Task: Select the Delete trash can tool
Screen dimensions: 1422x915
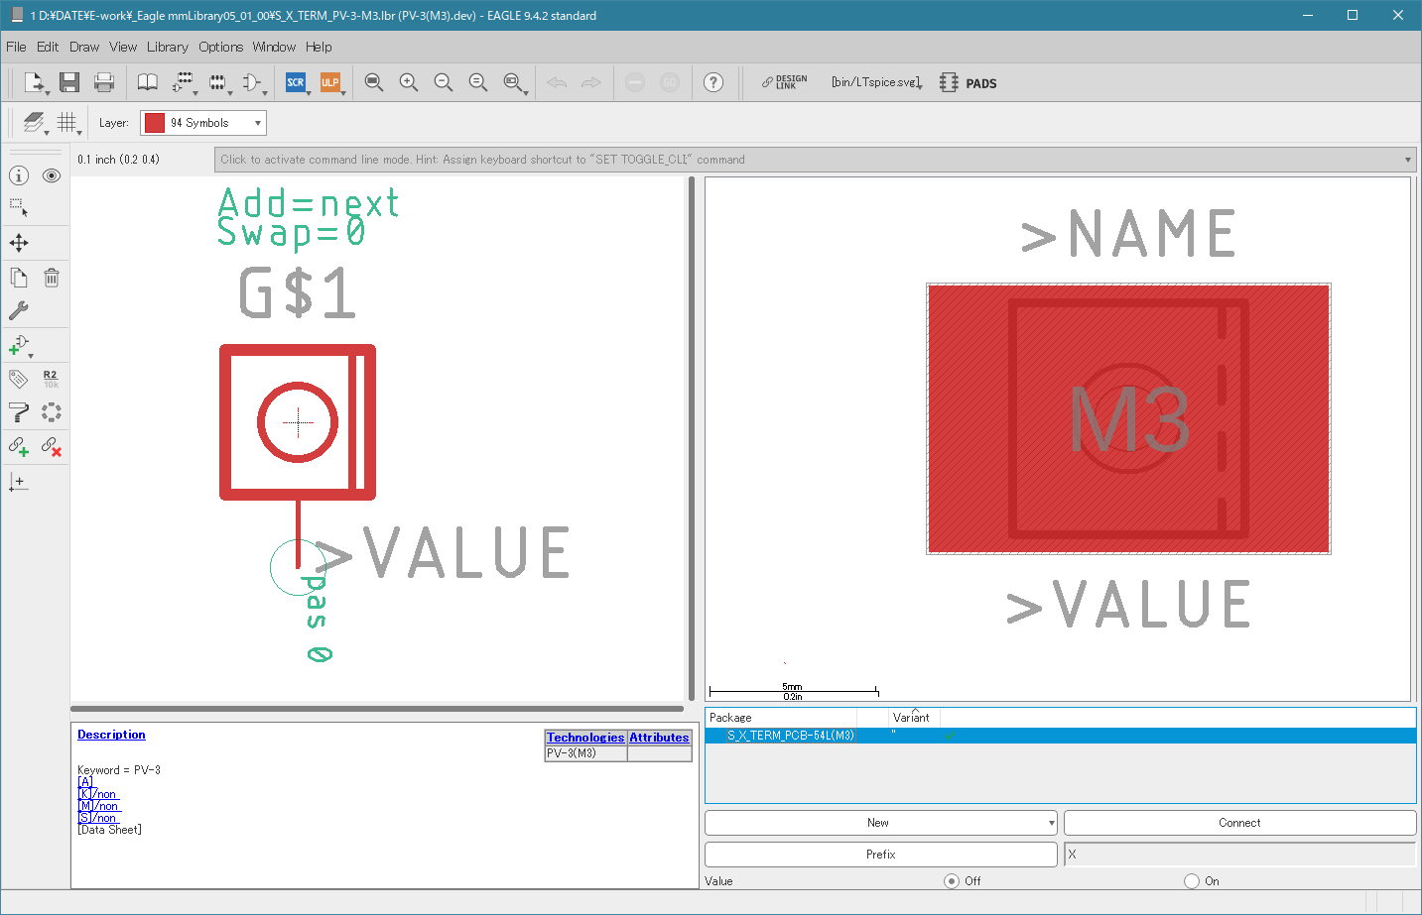Action: click(52, 279)
